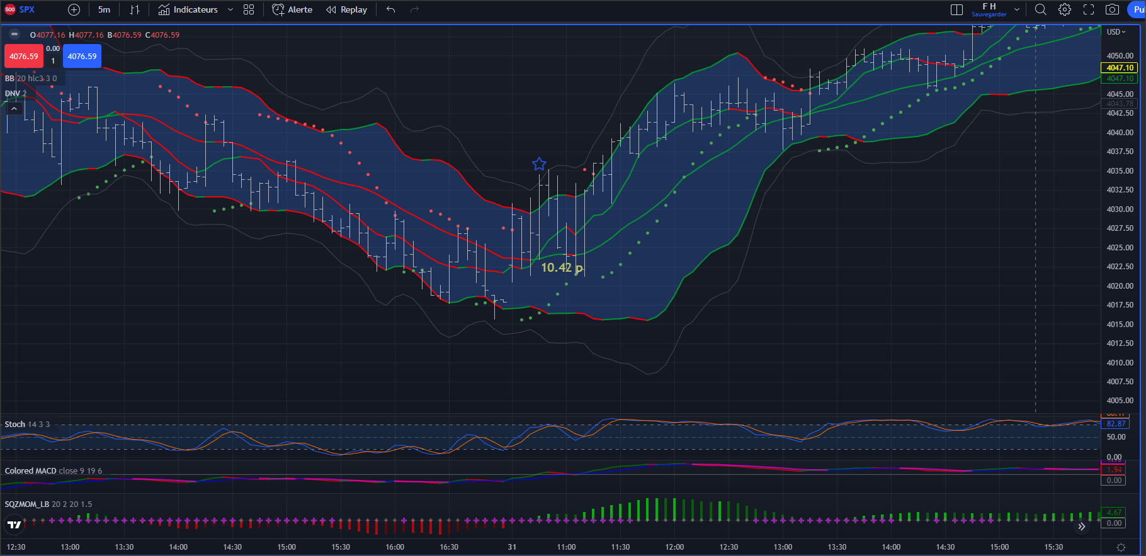Open the layout setup split-panel icon

click(956, 9)
